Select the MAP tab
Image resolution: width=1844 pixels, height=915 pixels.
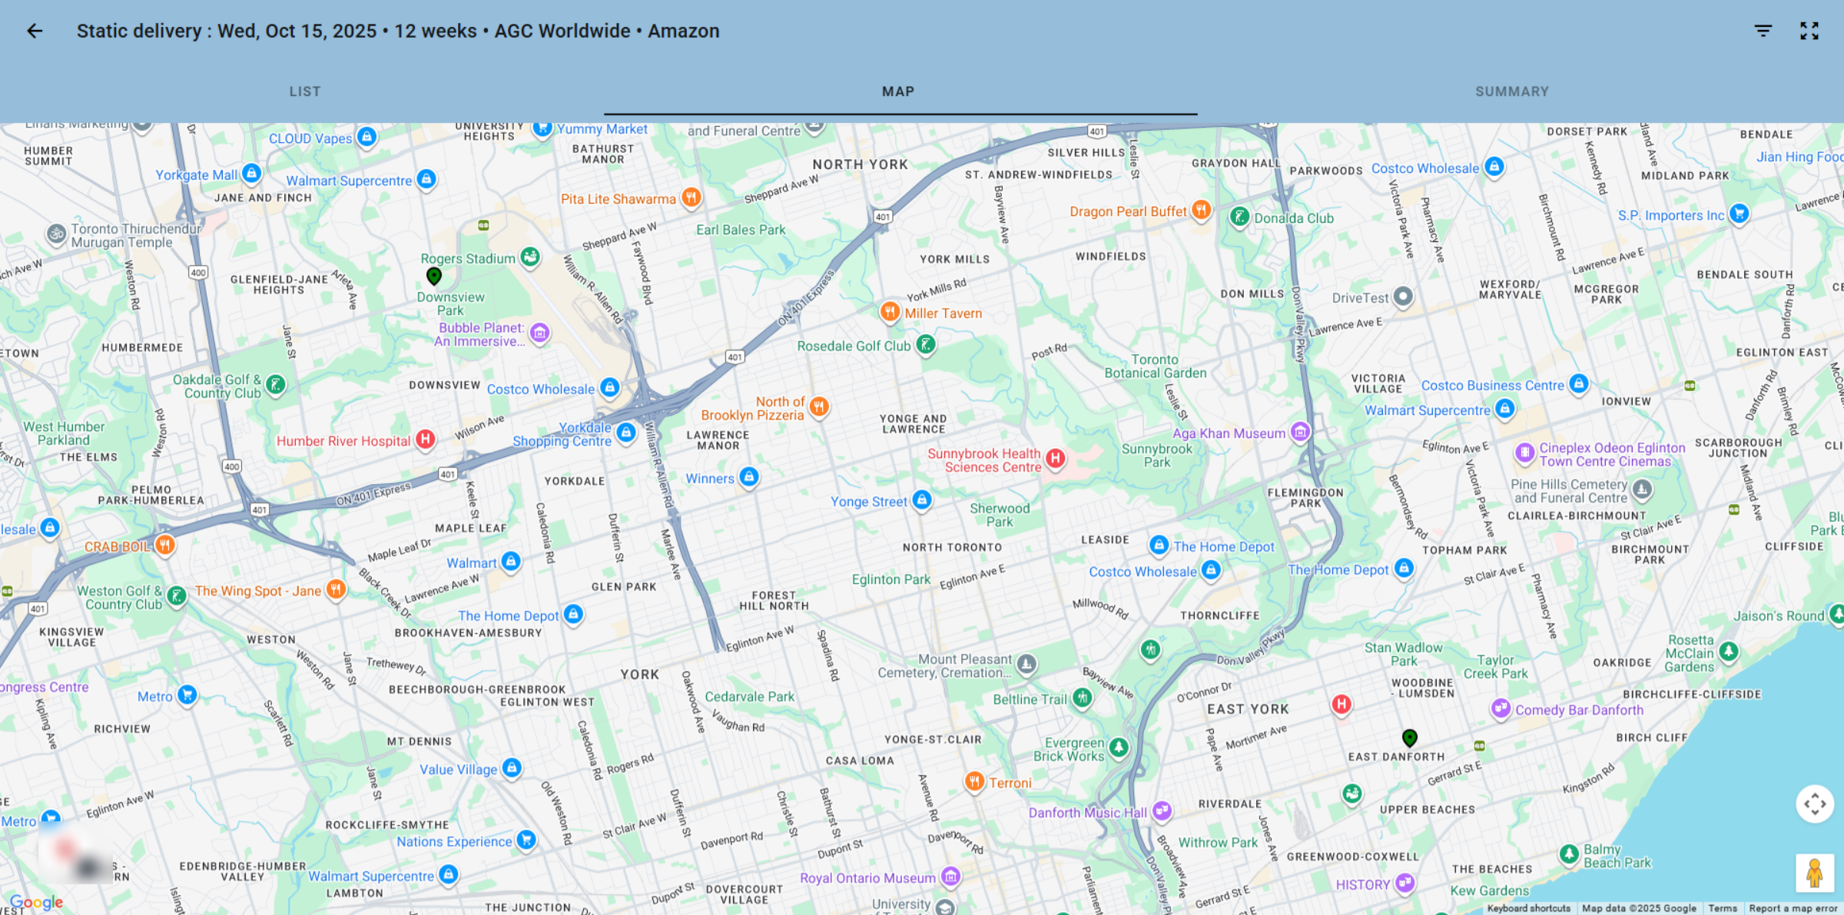coord(898,91)
